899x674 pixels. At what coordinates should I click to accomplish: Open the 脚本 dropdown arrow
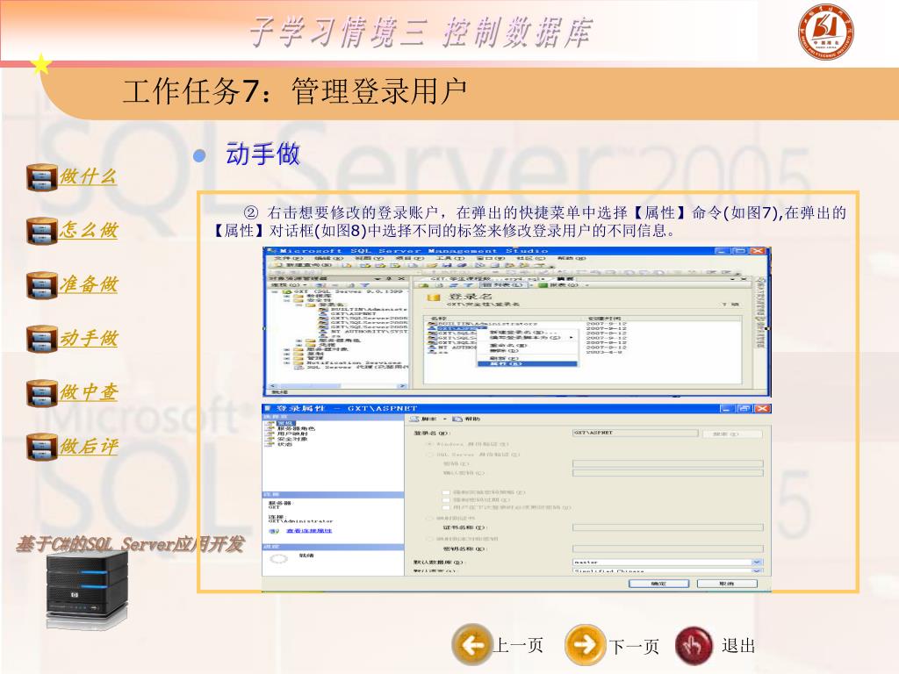[x=444, y=419]
